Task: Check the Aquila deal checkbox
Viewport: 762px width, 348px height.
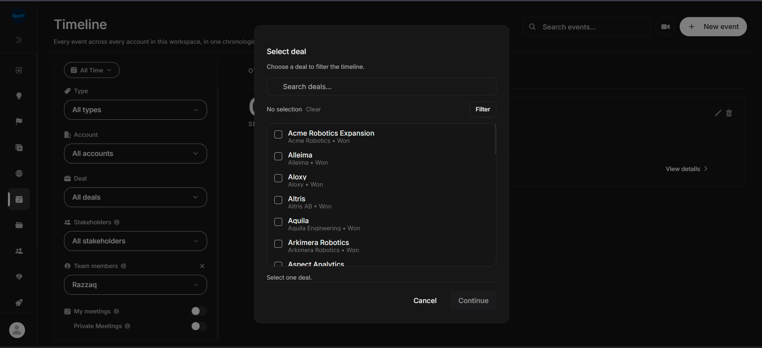Action: coord(278,222)
